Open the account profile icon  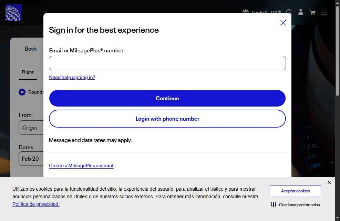300,12
